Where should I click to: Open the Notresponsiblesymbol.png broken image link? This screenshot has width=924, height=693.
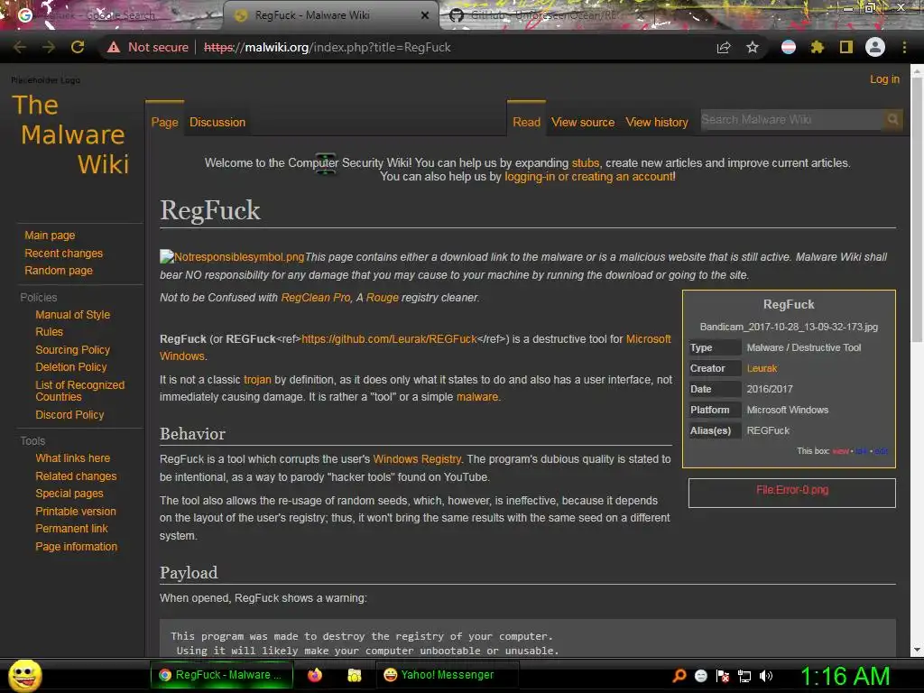[x=232, y=257]
